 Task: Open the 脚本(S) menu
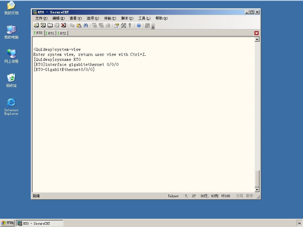127,18
